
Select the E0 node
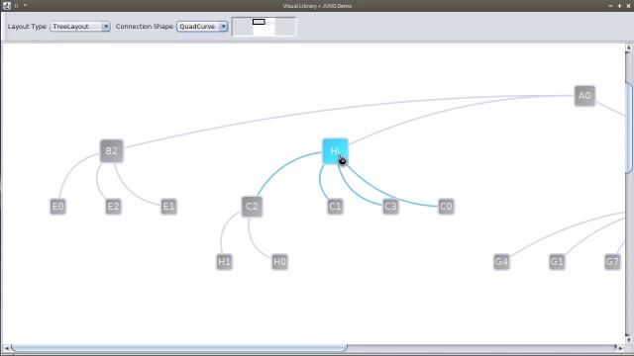[57, 207]
